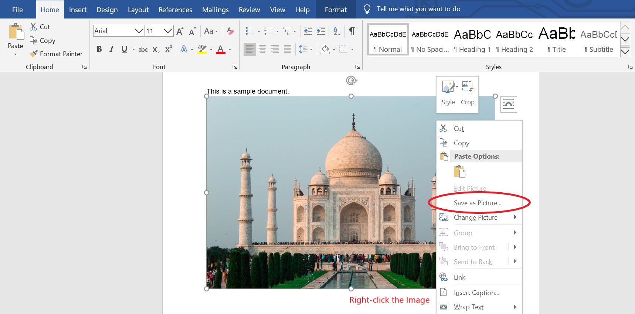Click Copy in the Clipboard group

[43, 41]
